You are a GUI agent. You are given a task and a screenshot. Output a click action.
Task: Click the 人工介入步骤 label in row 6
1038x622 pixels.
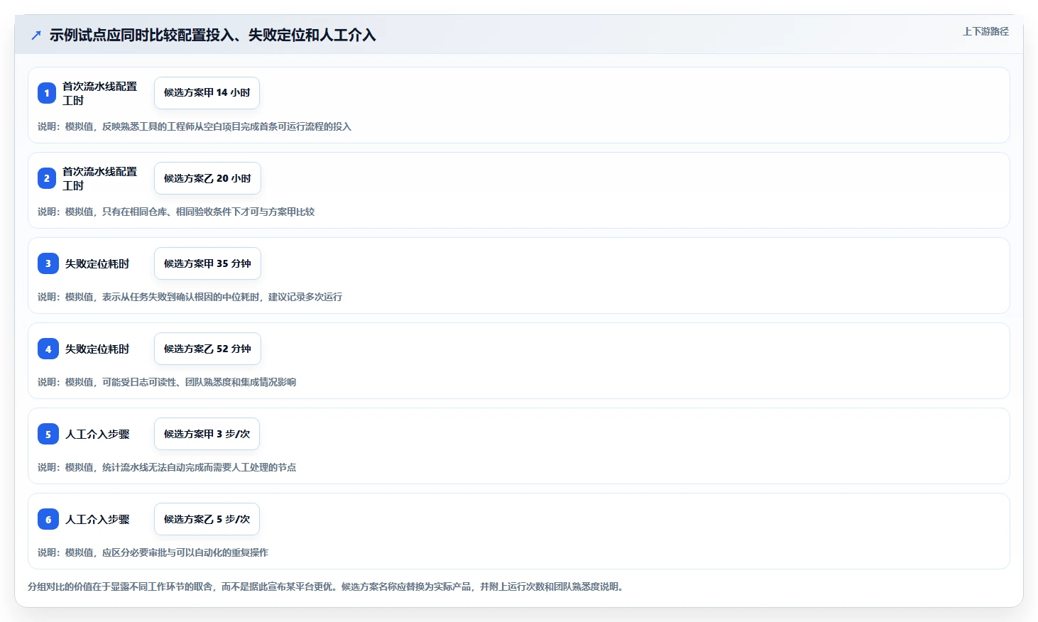click(97, 519)
